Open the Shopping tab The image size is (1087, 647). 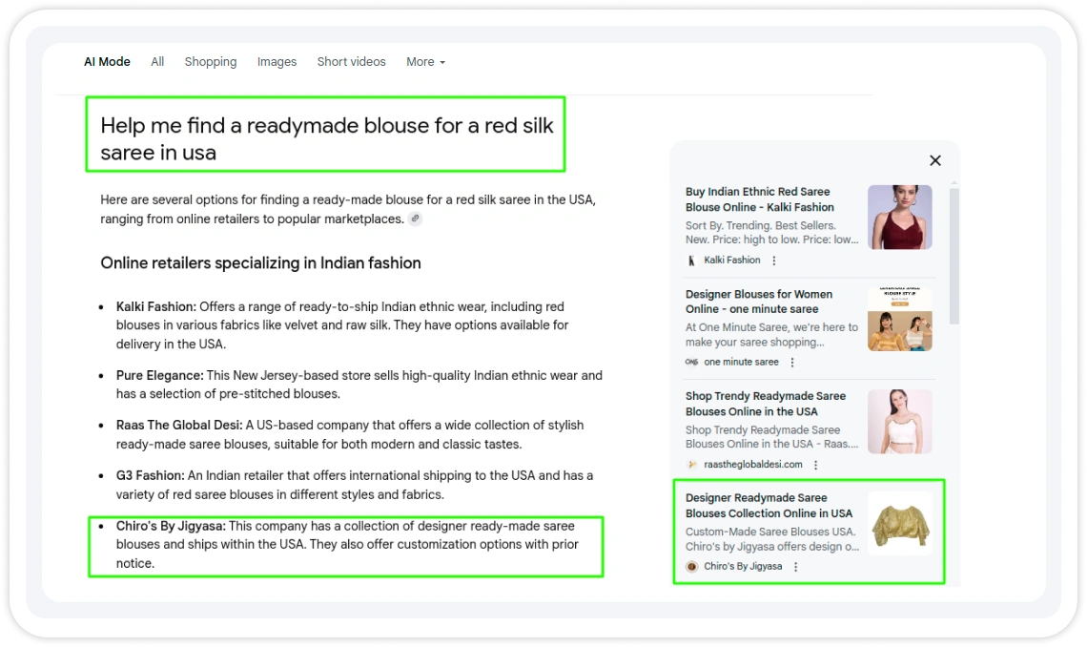[x=210, y=62]
